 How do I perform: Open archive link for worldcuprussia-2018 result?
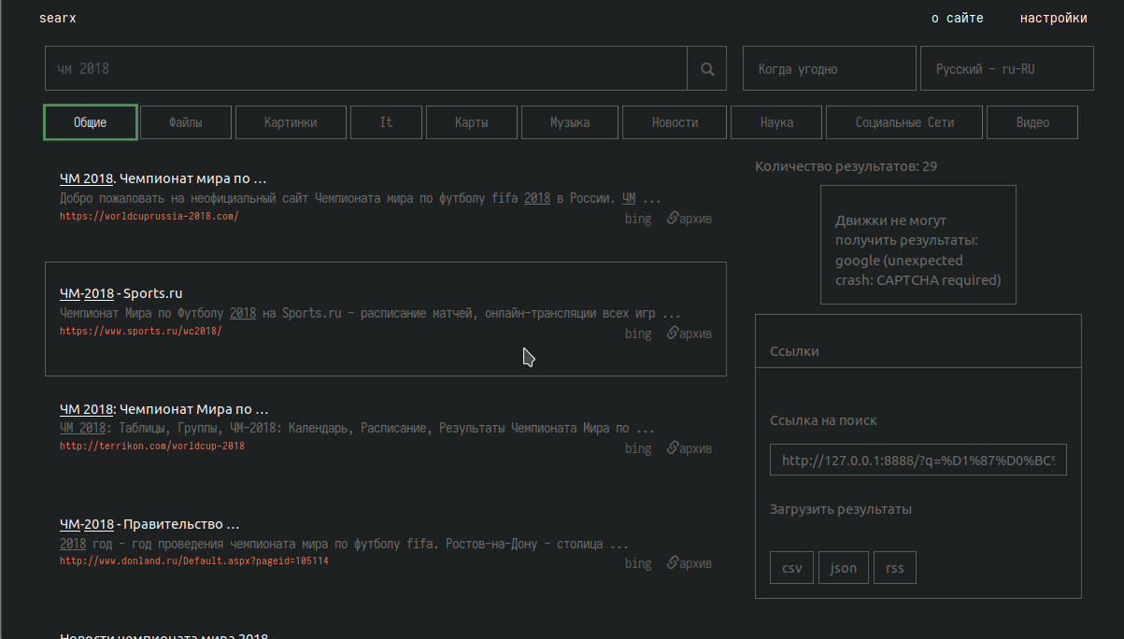pyautogui.click(x=690, y=219)
